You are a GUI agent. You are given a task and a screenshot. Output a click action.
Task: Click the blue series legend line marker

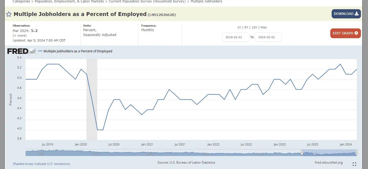pyautogui.click(x=40, y=51)
